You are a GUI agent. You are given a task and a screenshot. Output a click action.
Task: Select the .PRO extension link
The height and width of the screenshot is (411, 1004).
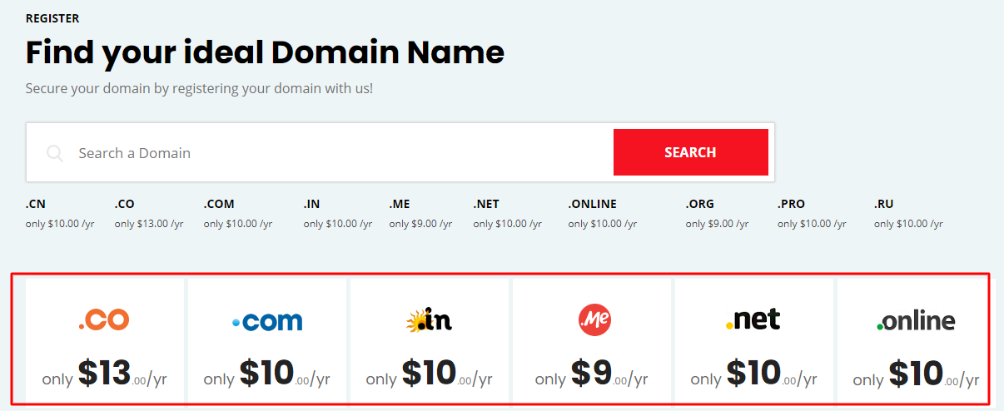[x=791, y=204]
